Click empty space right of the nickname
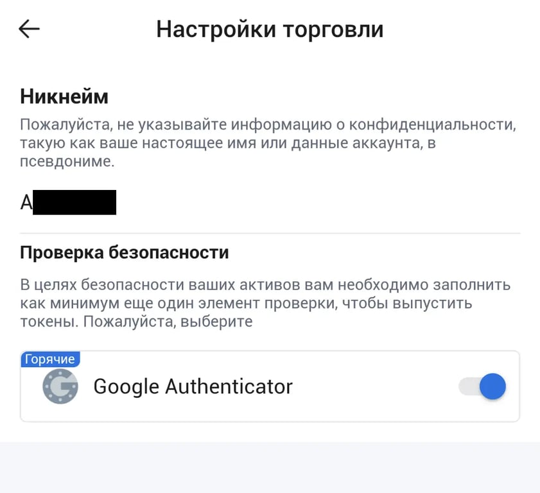The image size is (540, 493). (317, 202)
